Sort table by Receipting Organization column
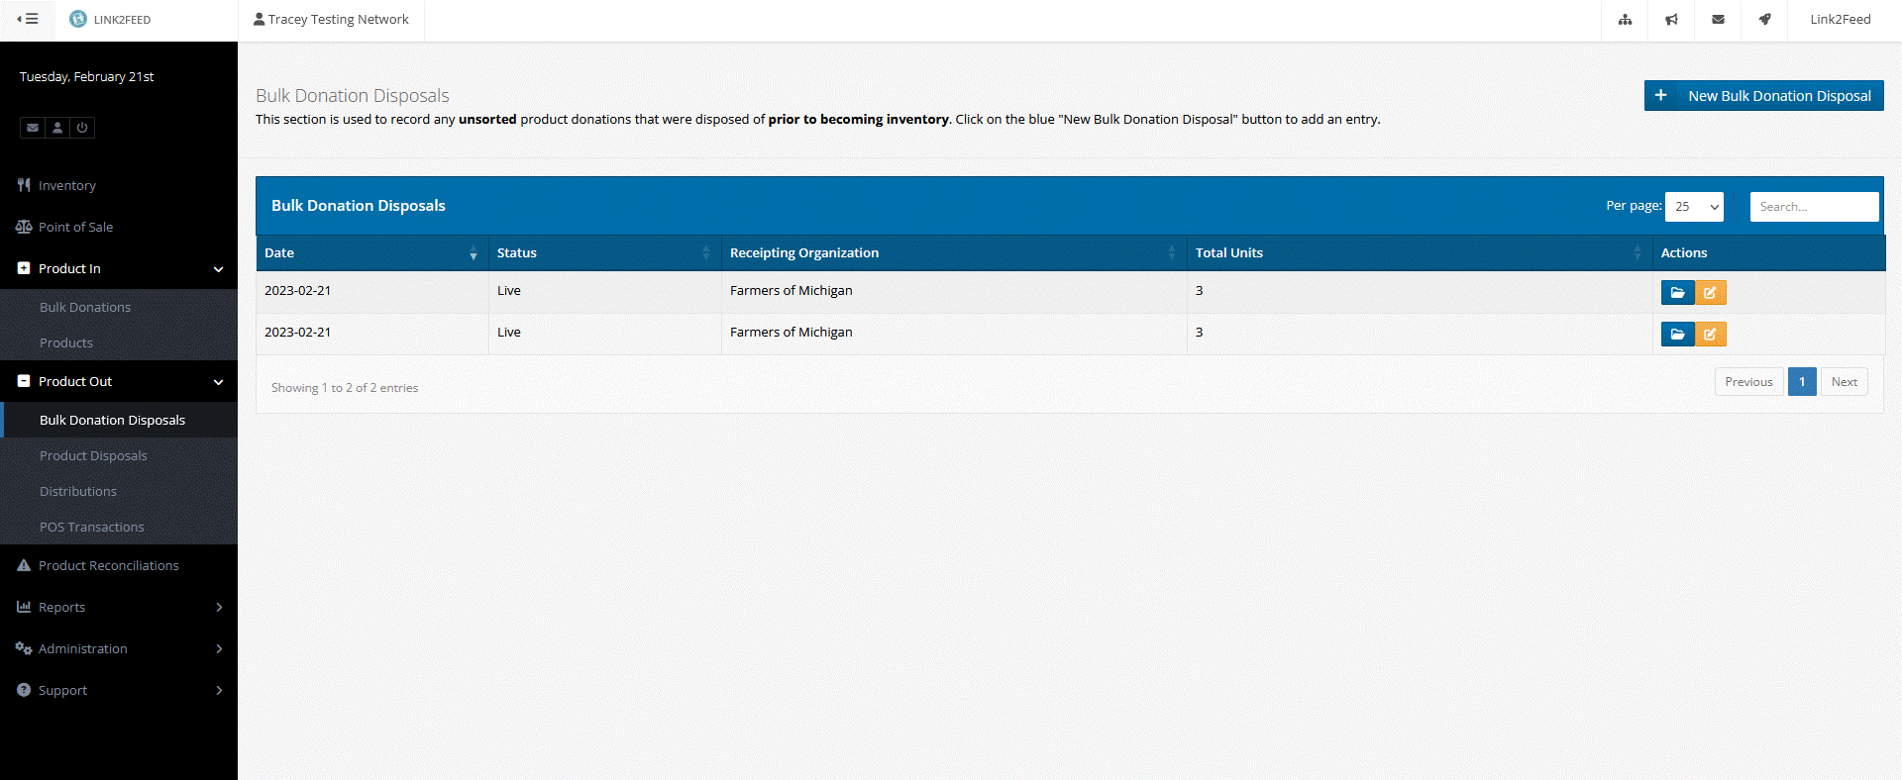 (952, 253)
